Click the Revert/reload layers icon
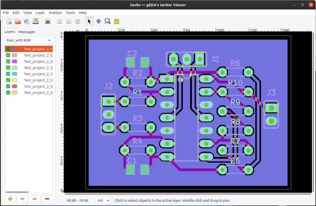The height and width of the screenshot is (206, 316). tap(27, 21)
